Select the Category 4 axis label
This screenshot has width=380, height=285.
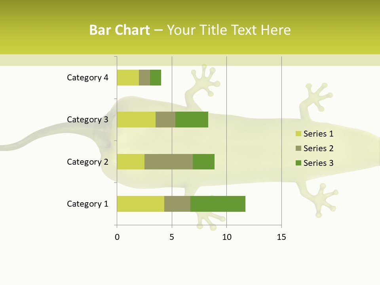[87, 78]
